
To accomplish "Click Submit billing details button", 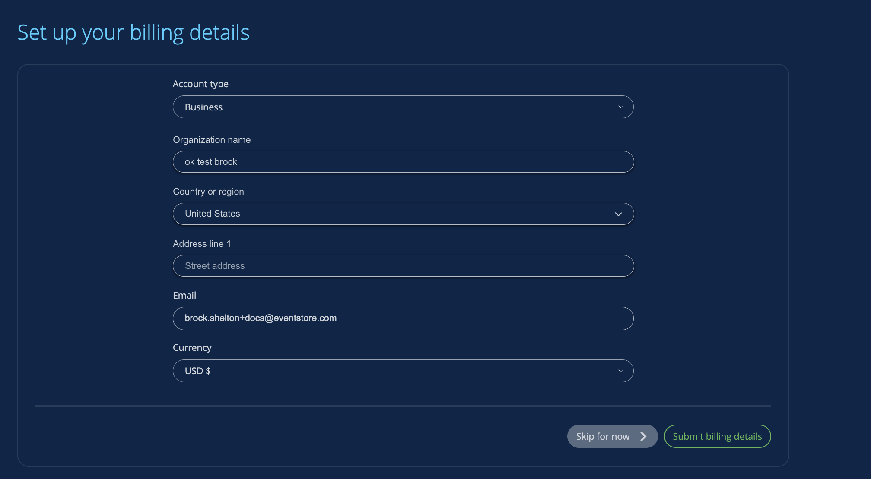I will [x=717, y=436].
